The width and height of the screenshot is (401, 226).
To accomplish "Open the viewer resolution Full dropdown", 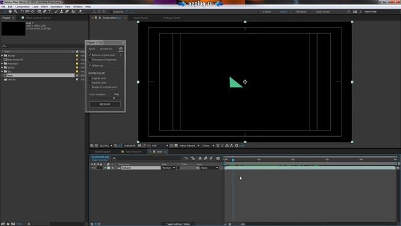I will [160, 146].
